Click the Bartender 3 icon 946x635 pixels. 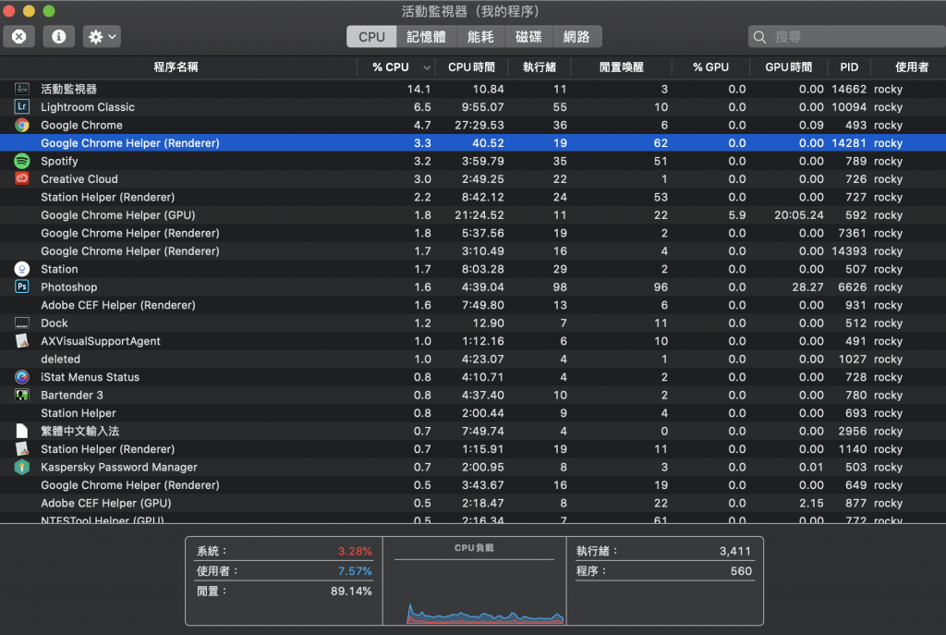click(x=22, y=396)
